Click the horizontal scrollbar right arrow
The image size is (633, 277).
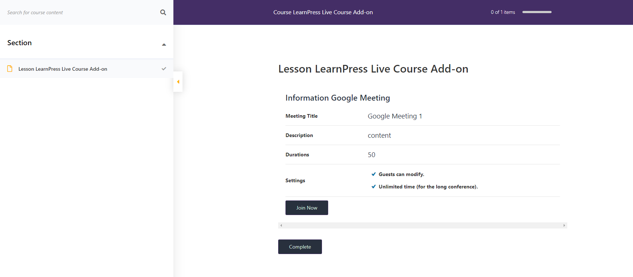pyautogui.click(x=564, y=226)
